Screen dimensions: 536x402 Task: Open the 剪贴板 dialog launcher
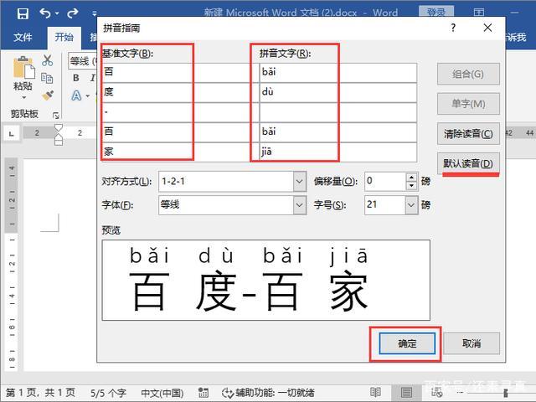click(56, 116)
